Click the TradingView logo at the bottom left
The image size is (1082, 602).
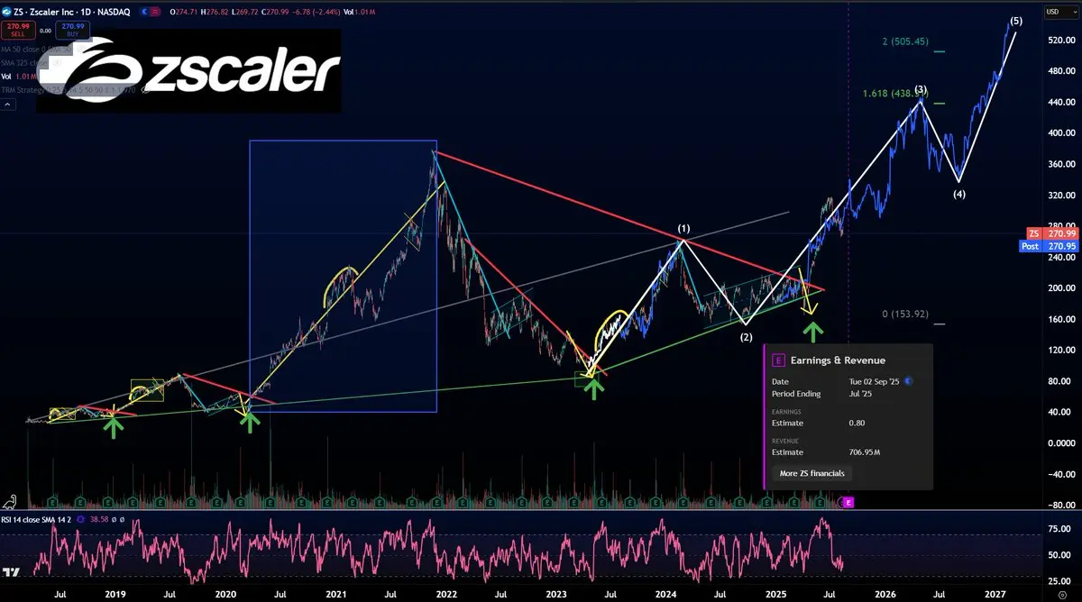(x=12, y=571)
